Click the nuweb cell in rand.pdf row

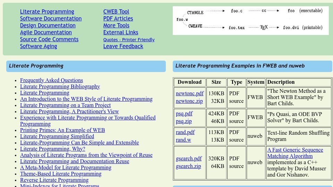256,136
